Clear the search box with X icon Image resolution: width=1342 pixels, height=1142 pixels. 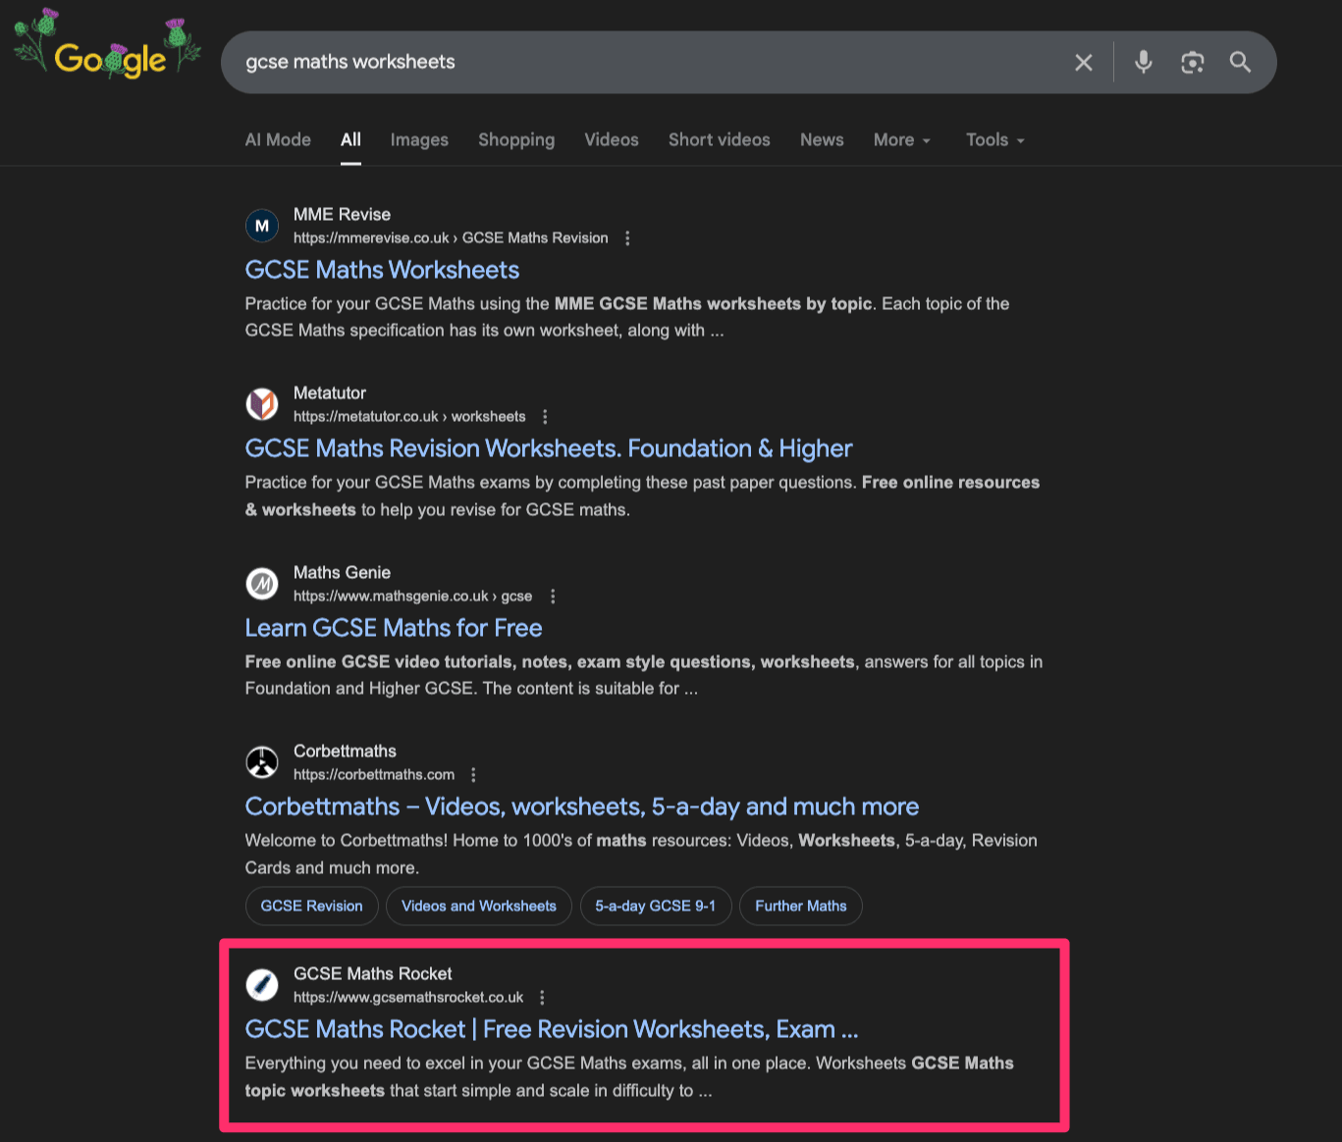click(x=1083, y=63)
